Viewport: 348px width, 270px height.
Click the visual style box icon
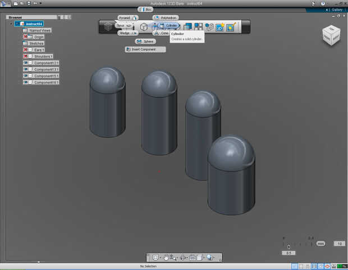click(199, 257)
